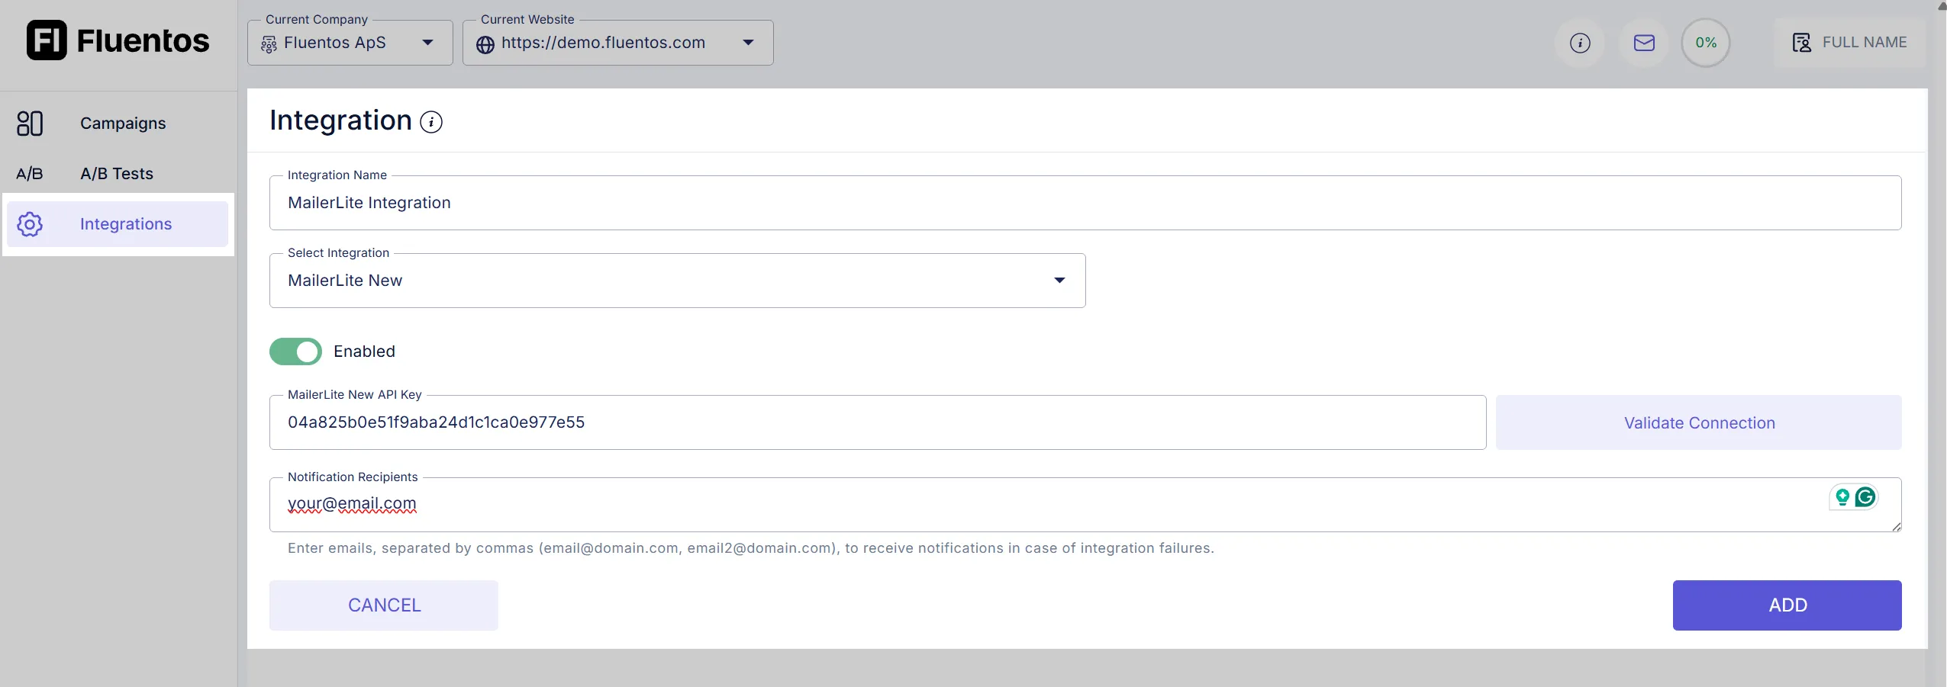
Task: Open the info icon in top bar
Action: pos(1580,43)
